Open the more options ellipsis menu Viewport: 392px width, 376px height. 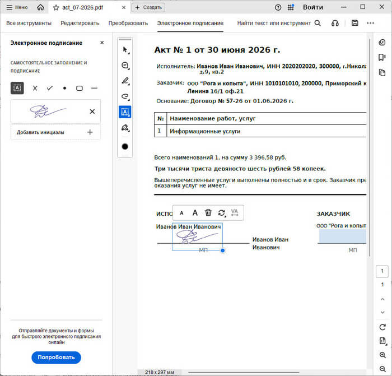click(x=370, y=23)
